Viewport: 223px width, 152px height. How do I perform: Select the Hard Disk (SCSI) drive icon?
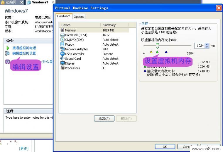(62, 35)
